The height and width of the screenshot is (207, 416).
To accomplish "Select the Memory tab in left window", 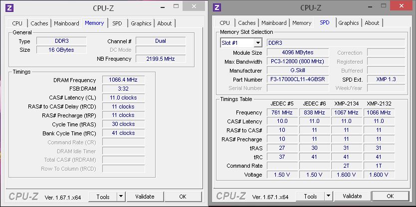I will (94, 23).
